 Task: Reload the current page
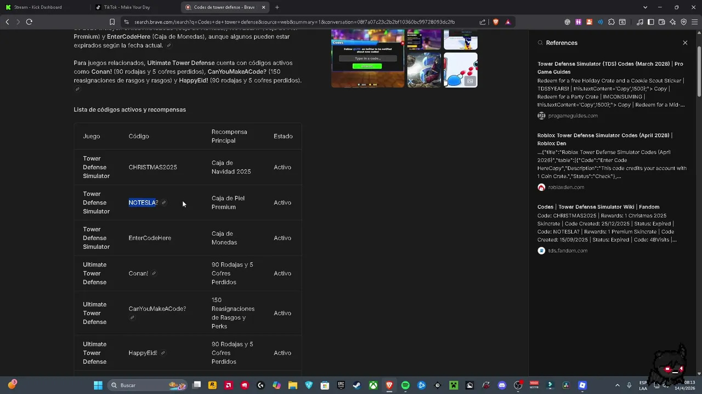point(29,22)
